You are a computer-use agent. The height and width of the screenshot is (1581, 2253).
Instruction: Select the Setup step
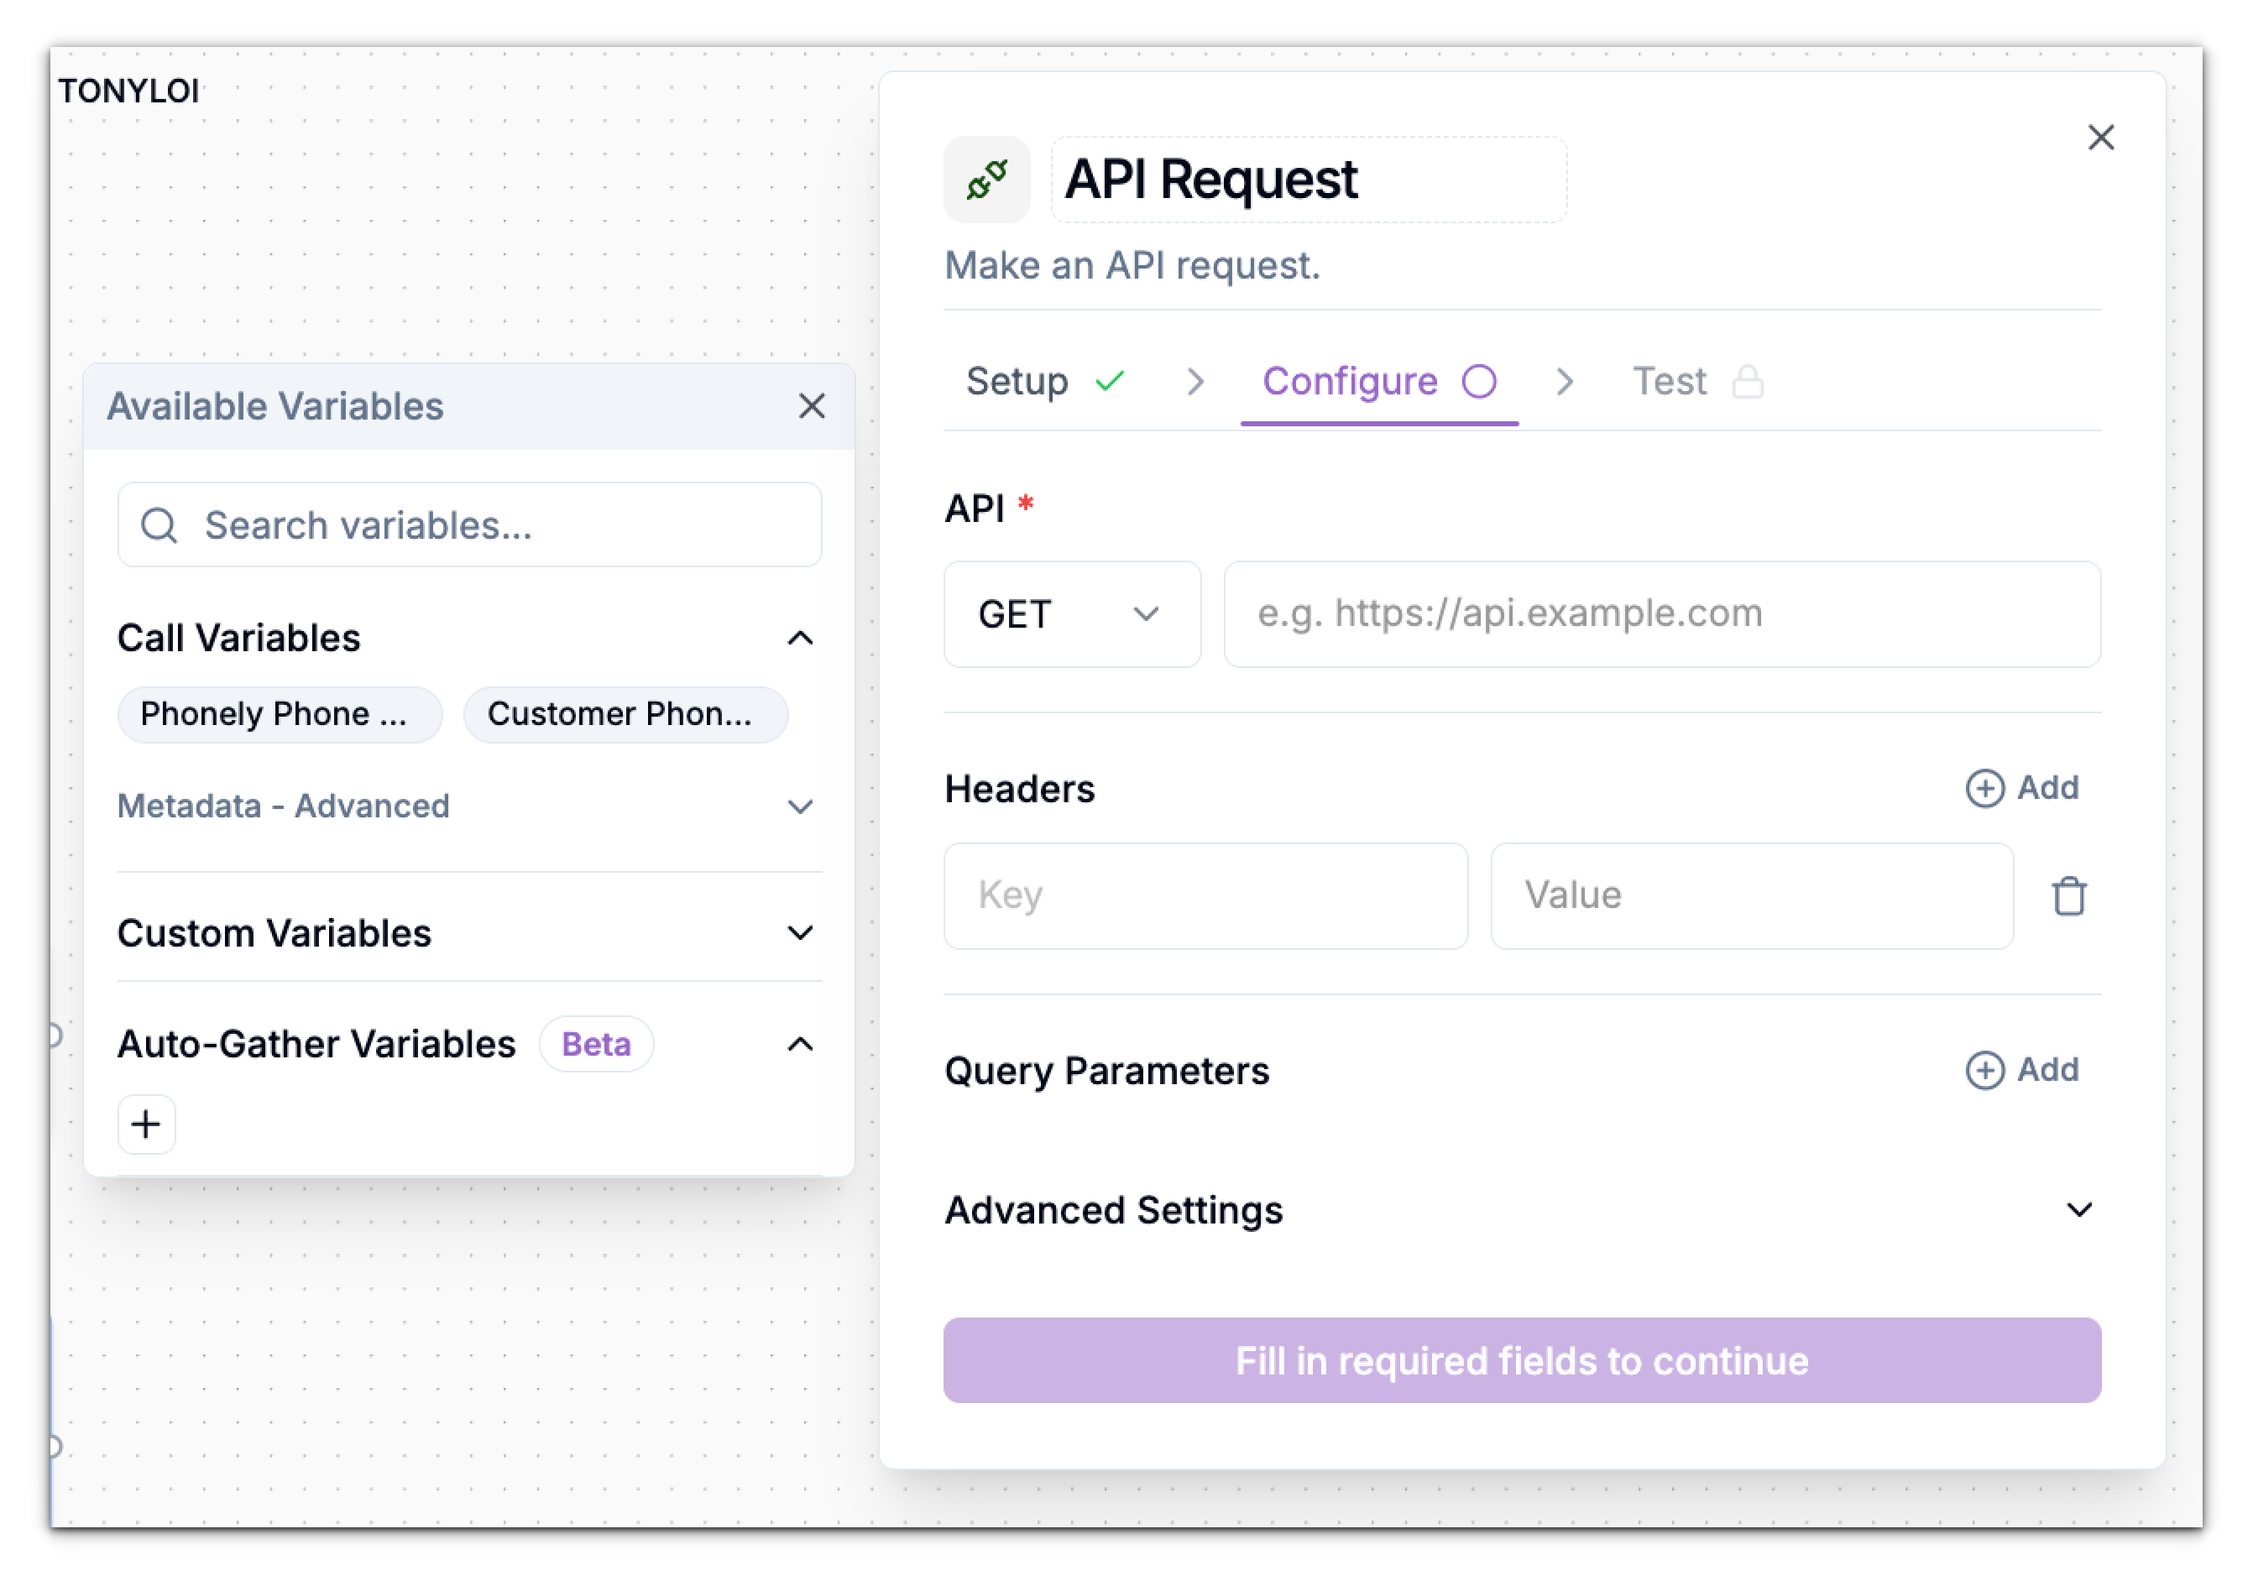1017,382
